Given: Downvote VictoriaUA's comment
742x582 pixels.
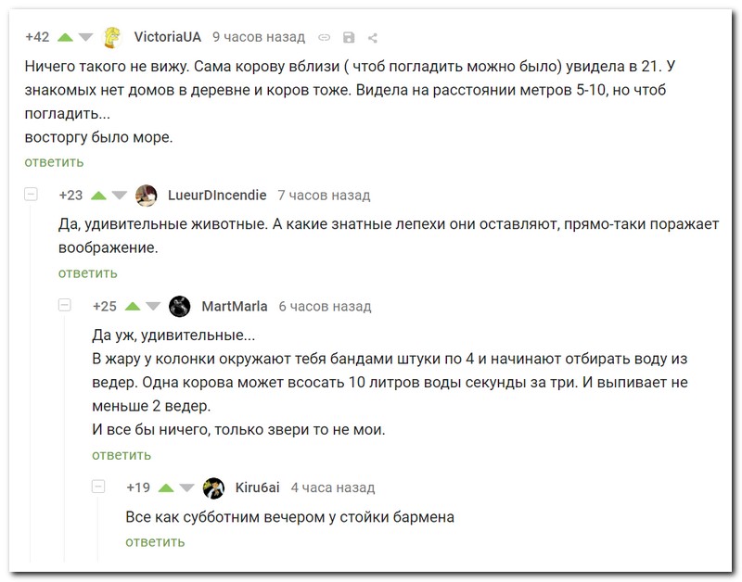Looking at the screenshot, I should (85, 37).
